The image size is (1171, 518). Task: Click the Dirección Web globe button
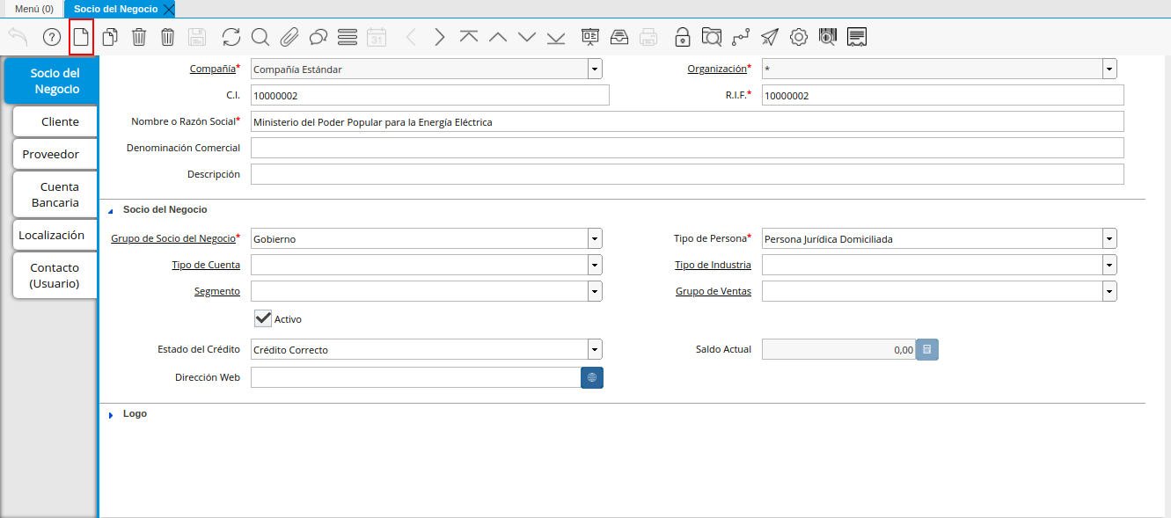(592, 377)
